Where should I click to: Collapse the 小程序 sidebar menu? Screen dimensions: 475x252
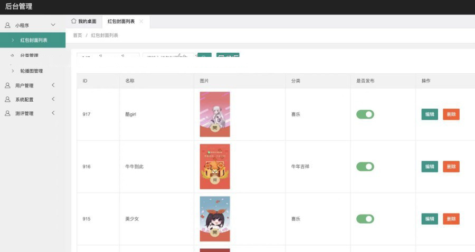coord(53,25)
